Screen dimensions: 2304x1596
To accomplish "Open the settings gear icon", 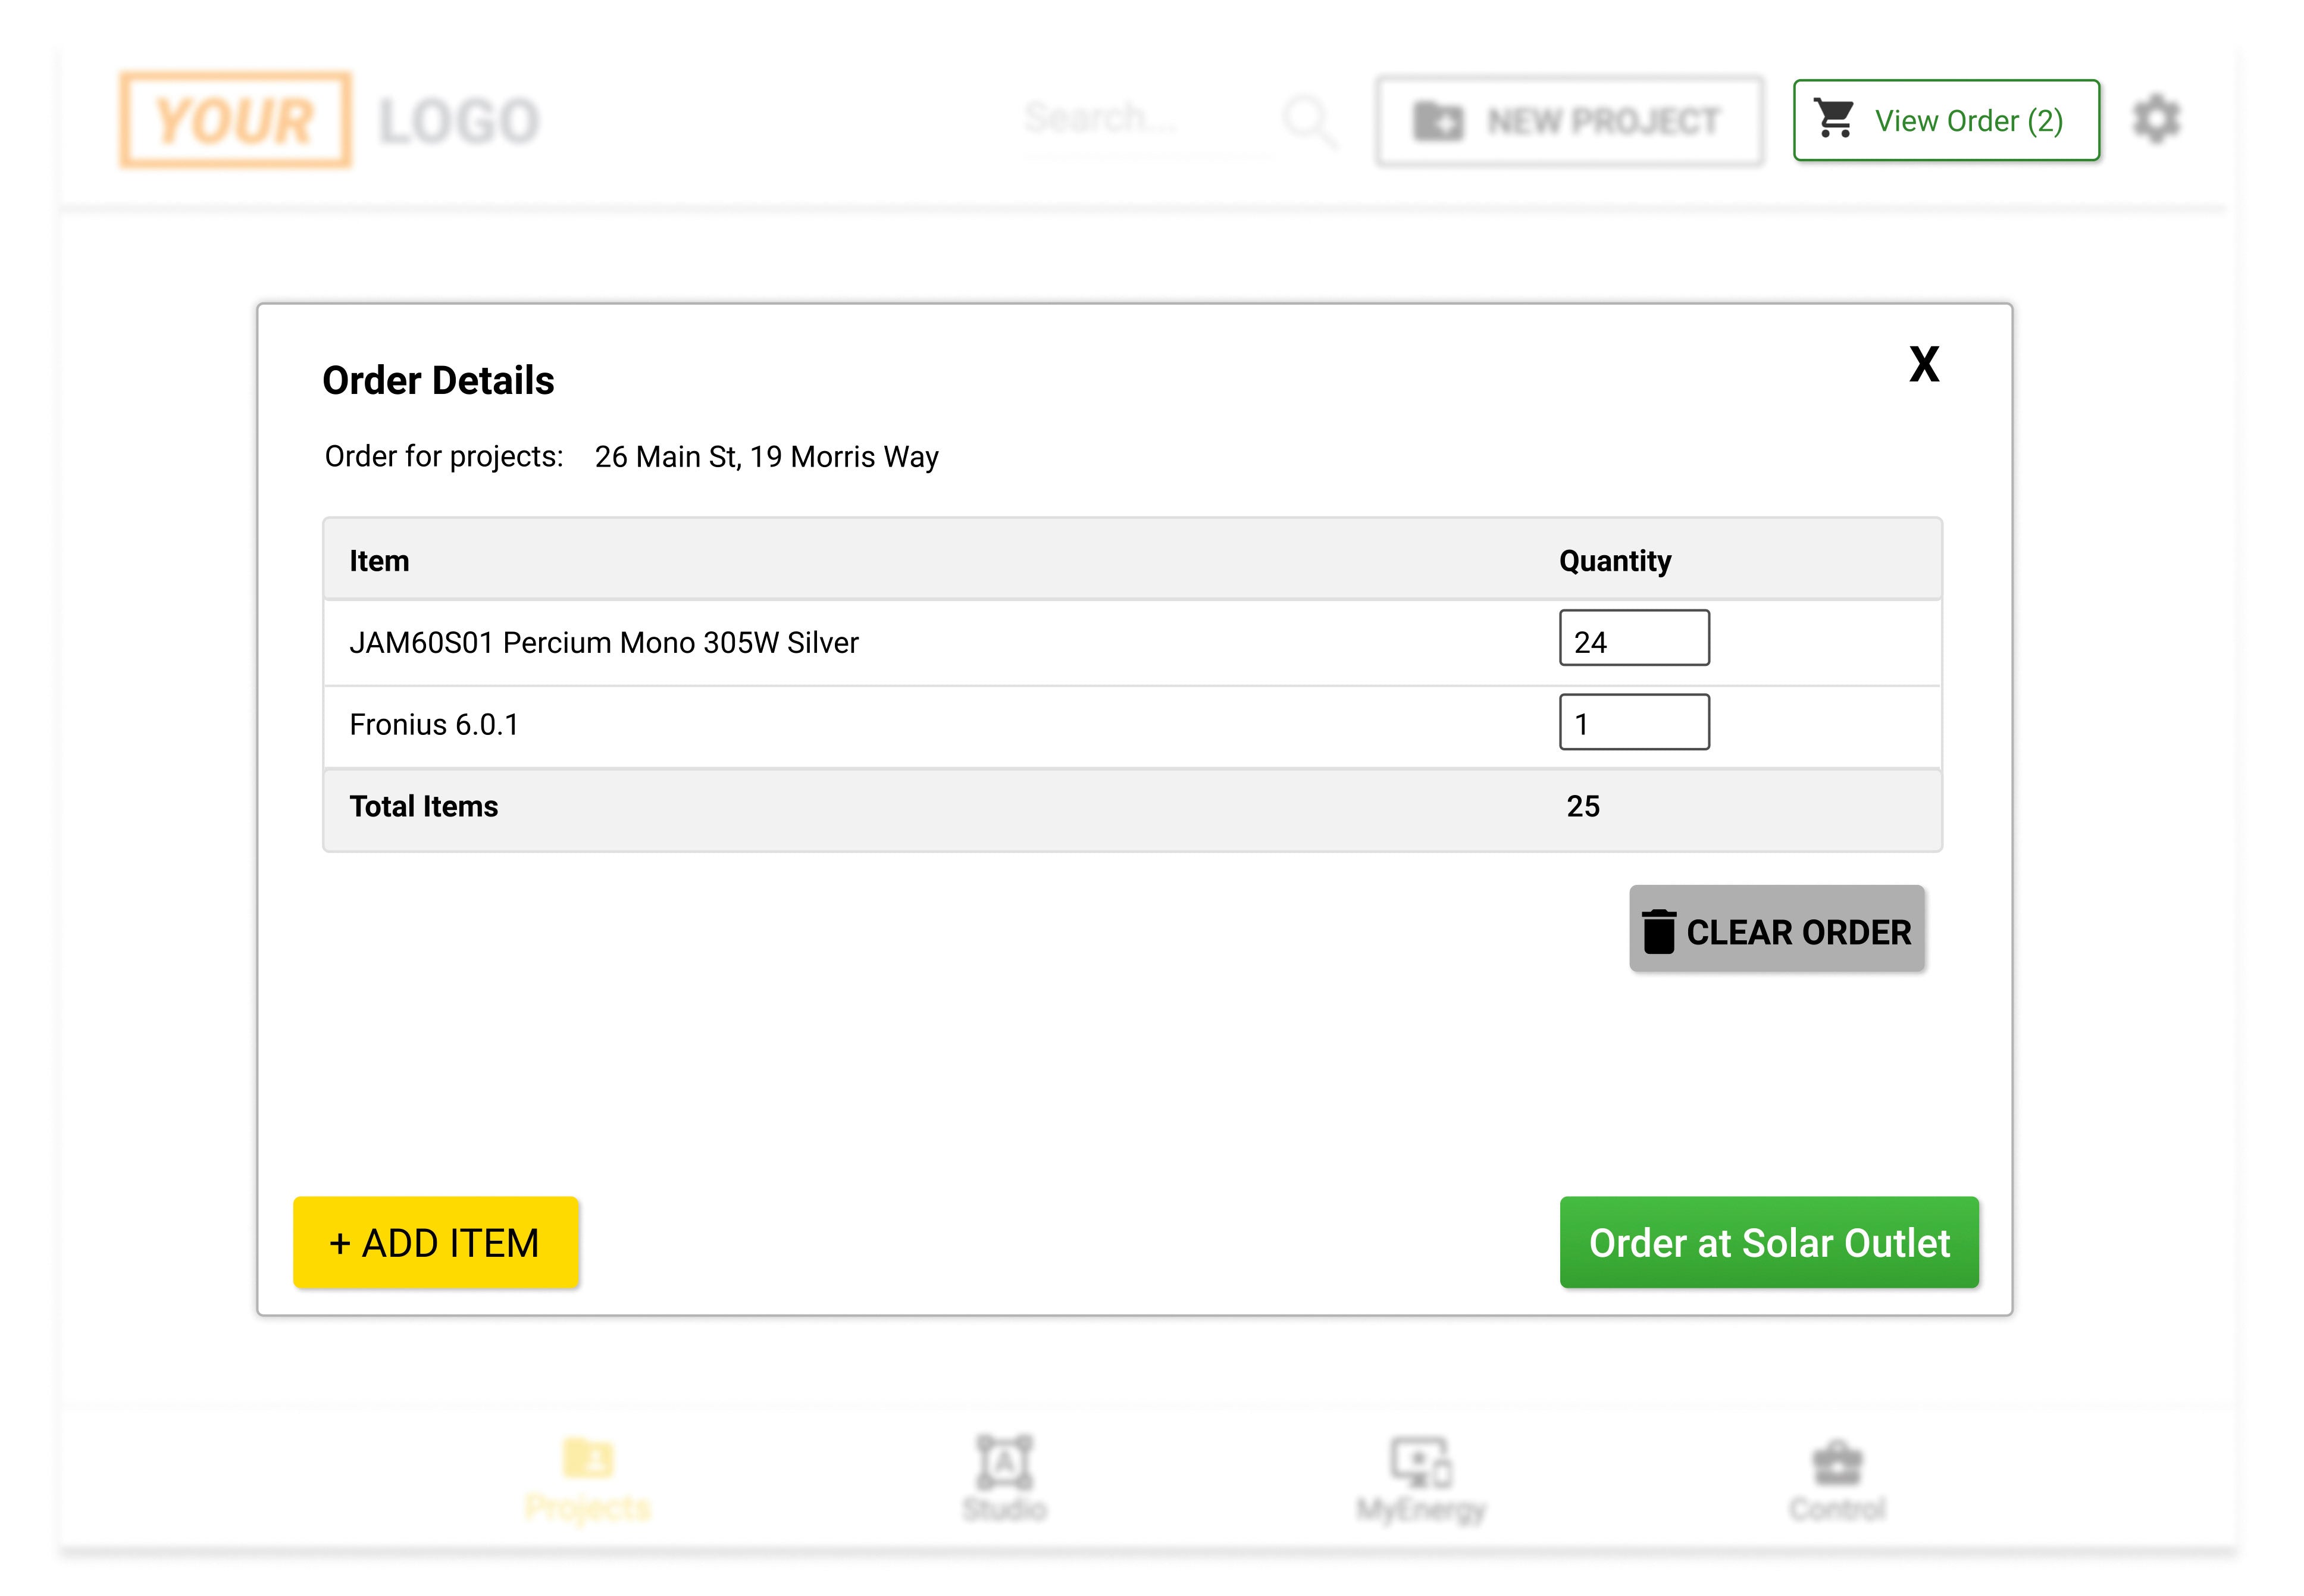I will point(2156,119).
